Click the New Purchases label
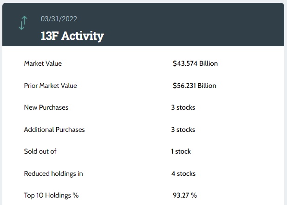This screenshot has width=287, height=205. click(x=46, y=107)
